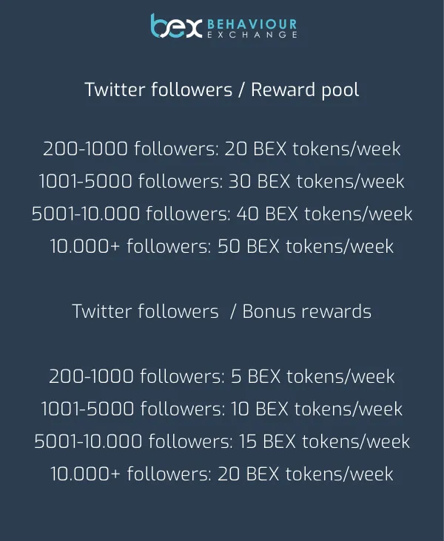Image resolution: width=444 pixels, height=541 pixels.
Task: Click the 10.000+ followers: 20 BEX bonus line
Action: [x=222, y=474]
